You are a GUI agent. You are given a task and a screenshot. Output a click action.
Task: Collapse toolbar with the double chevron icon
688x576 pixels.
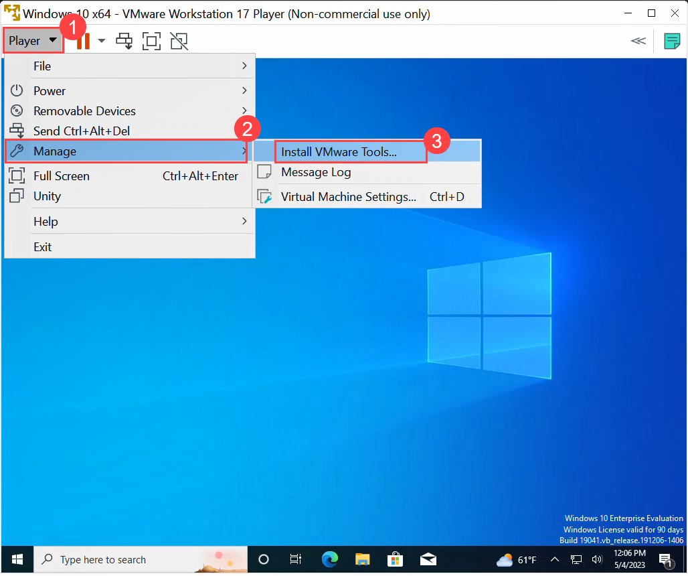point(638,41)
